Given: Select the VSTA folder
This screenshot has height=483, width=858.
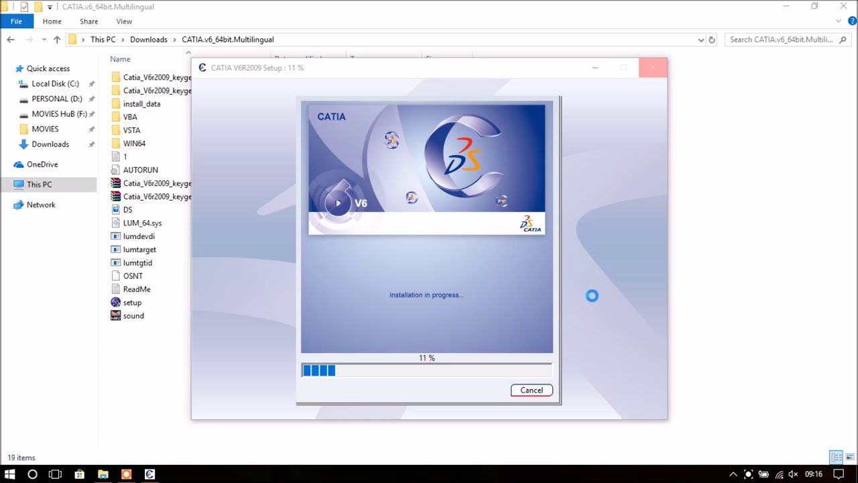Looking at the screenshot, I should coord(131,130).
